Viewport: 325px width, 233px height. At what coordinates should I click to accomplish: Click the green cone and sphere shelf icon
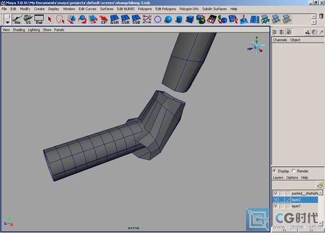223,19
